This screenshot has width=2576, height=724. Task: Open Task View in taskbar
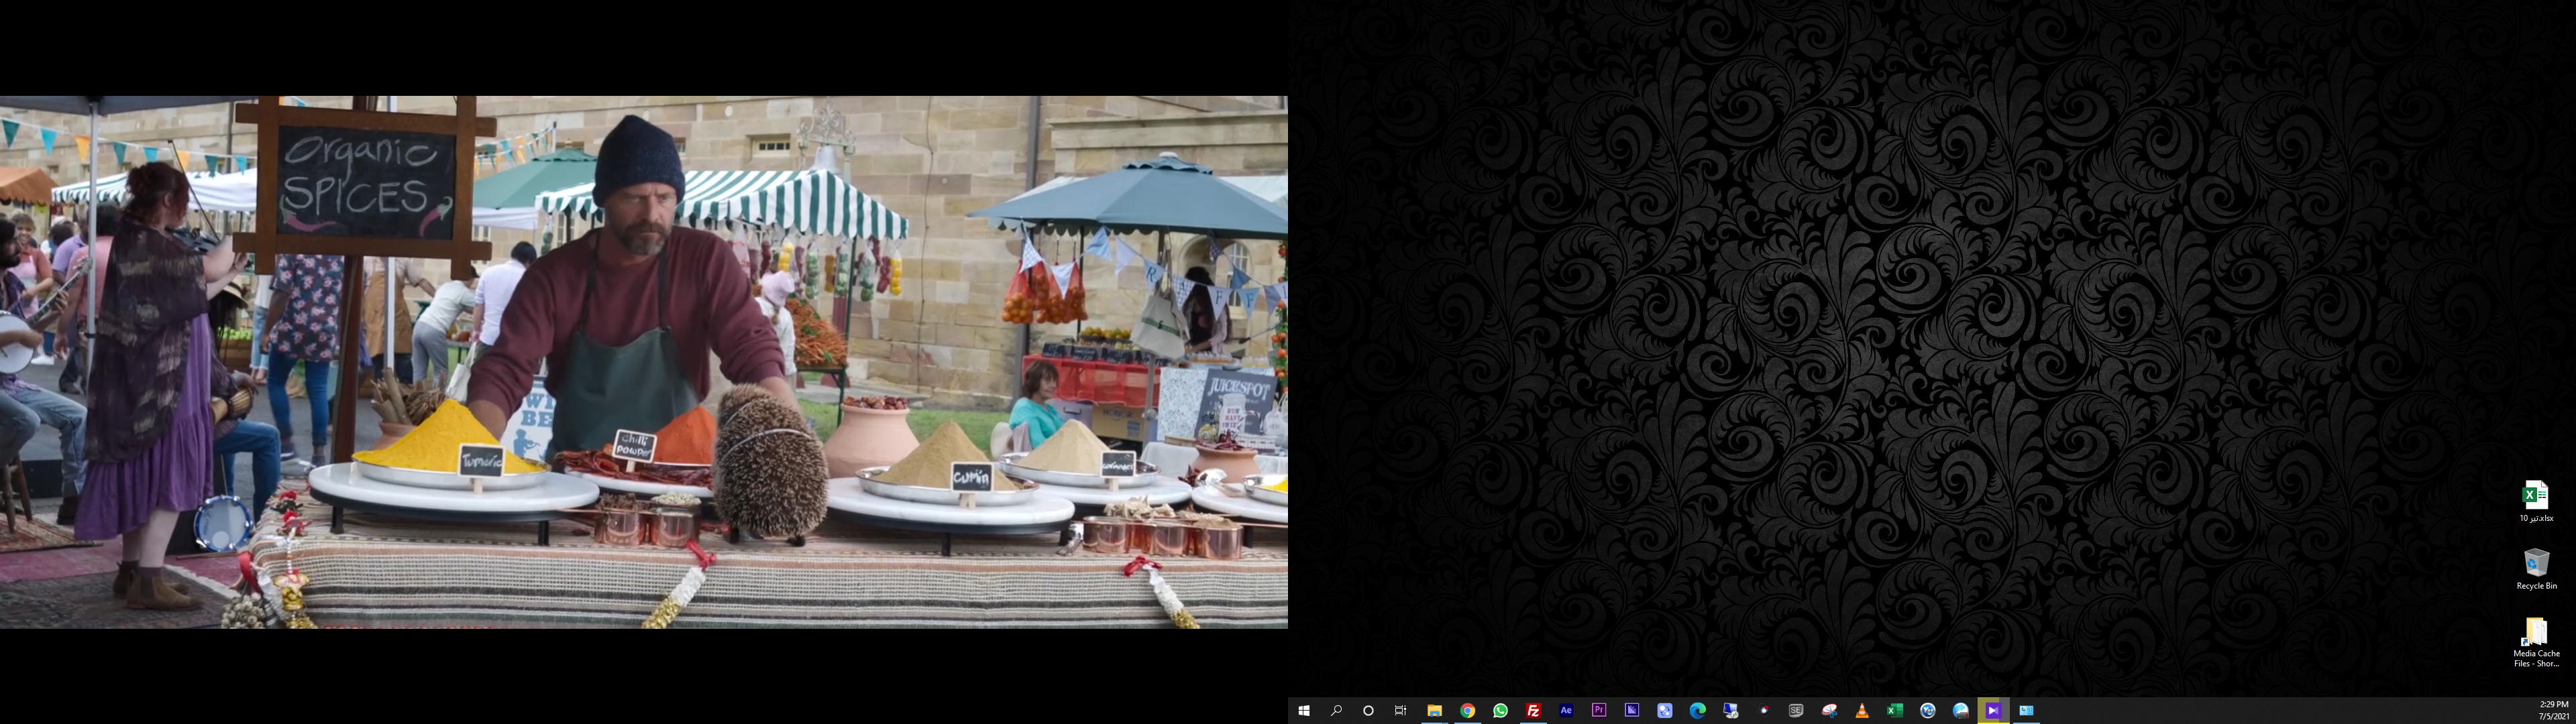(1401, 711)
